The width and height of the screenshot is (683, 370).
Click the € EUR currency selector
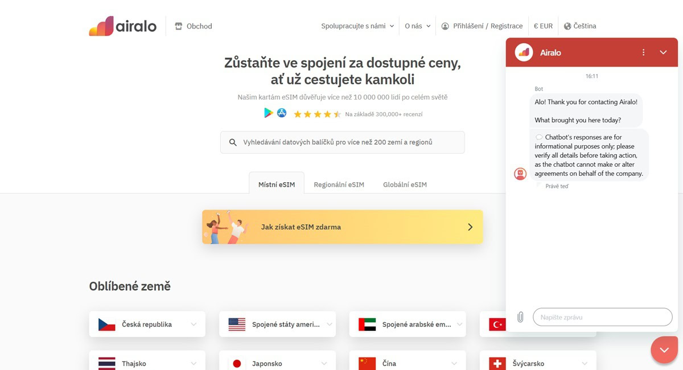[543, 26]
